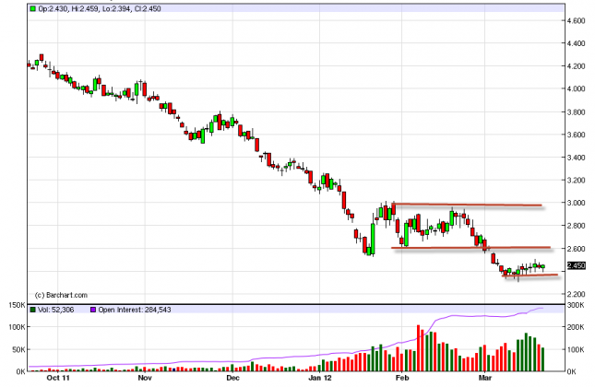This screenshot has height=387, width=595.
Task: Click the 100K volume axis label
Action: (18, 327)
